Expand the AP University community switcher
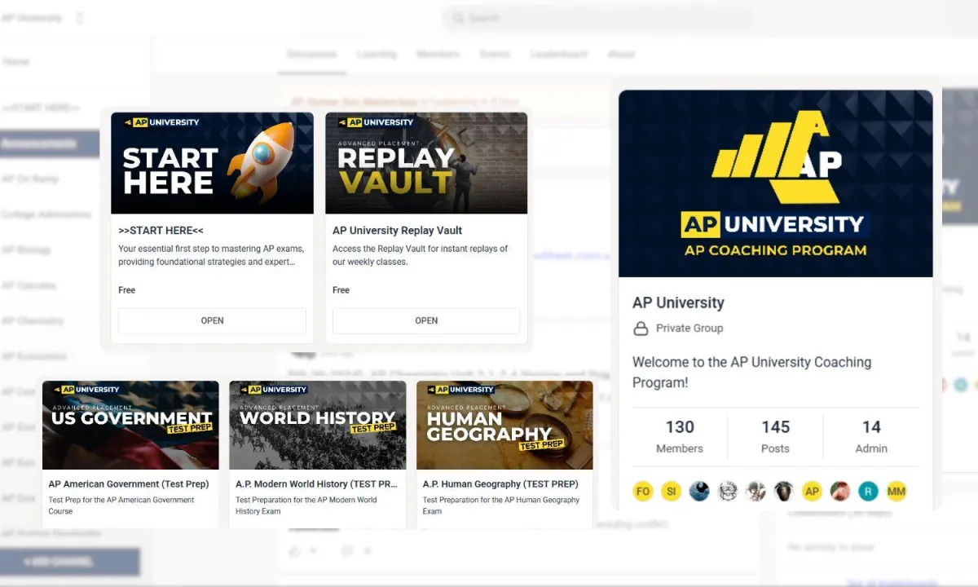Image resolution: width=978 pixels, height=587 pixels. coord(79,18)
